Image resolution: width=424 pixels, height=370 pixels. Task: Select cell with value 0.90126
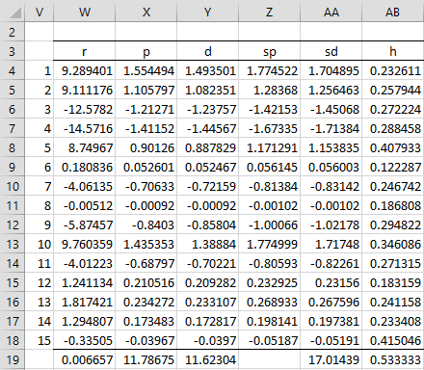pos(146,147)
